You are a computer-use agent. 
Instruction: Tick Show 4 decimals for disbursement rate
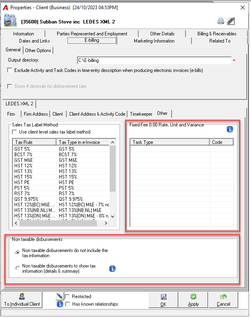(x=10, y=86)
